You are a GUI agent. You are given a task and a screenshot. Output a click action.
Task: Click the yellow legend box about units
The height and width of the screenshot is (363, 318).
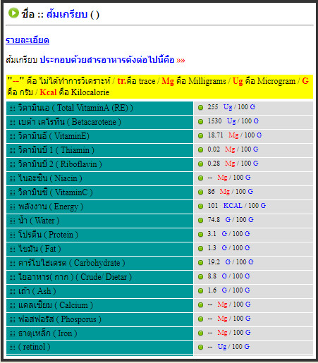[159, 87]
